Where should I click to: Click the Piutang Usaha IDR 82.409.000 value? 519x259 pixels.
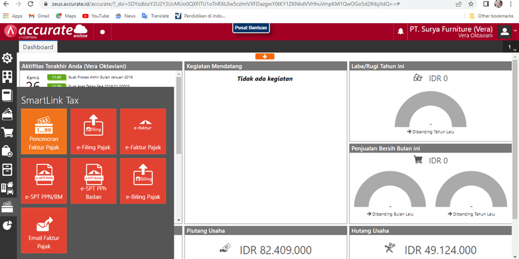275,250
